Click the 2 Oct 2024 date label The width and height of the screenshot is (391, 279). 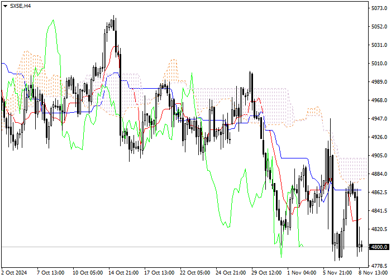click(x=14, y=273)
